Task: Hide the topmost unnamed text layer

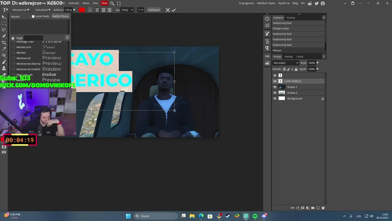Action: point(275,76)
